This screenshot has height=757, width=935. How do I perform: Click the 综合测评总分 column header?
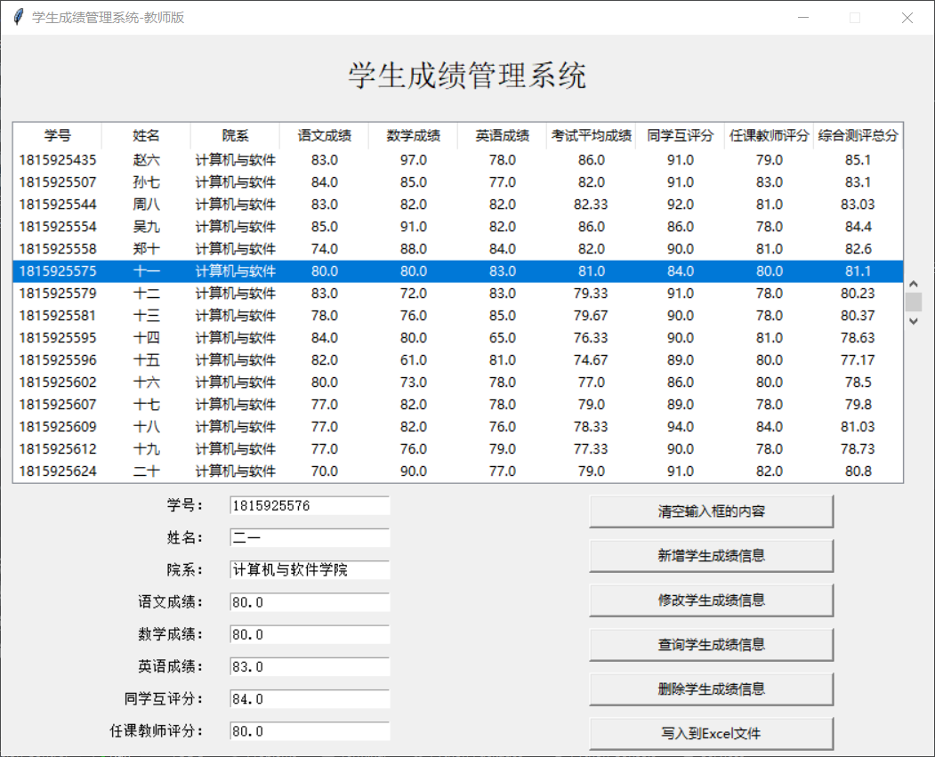click(x=858, y=136)
